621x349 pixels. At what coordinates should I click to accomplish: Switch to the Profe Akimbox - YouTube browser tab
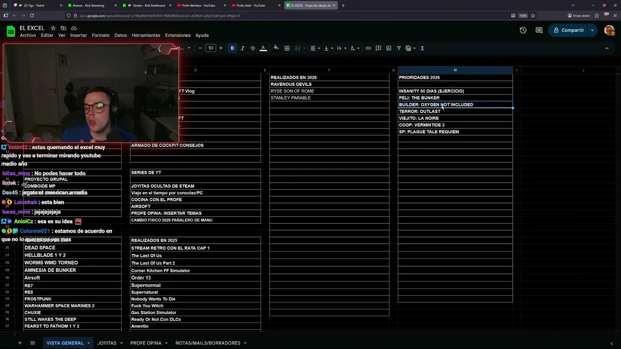point(199,5)
